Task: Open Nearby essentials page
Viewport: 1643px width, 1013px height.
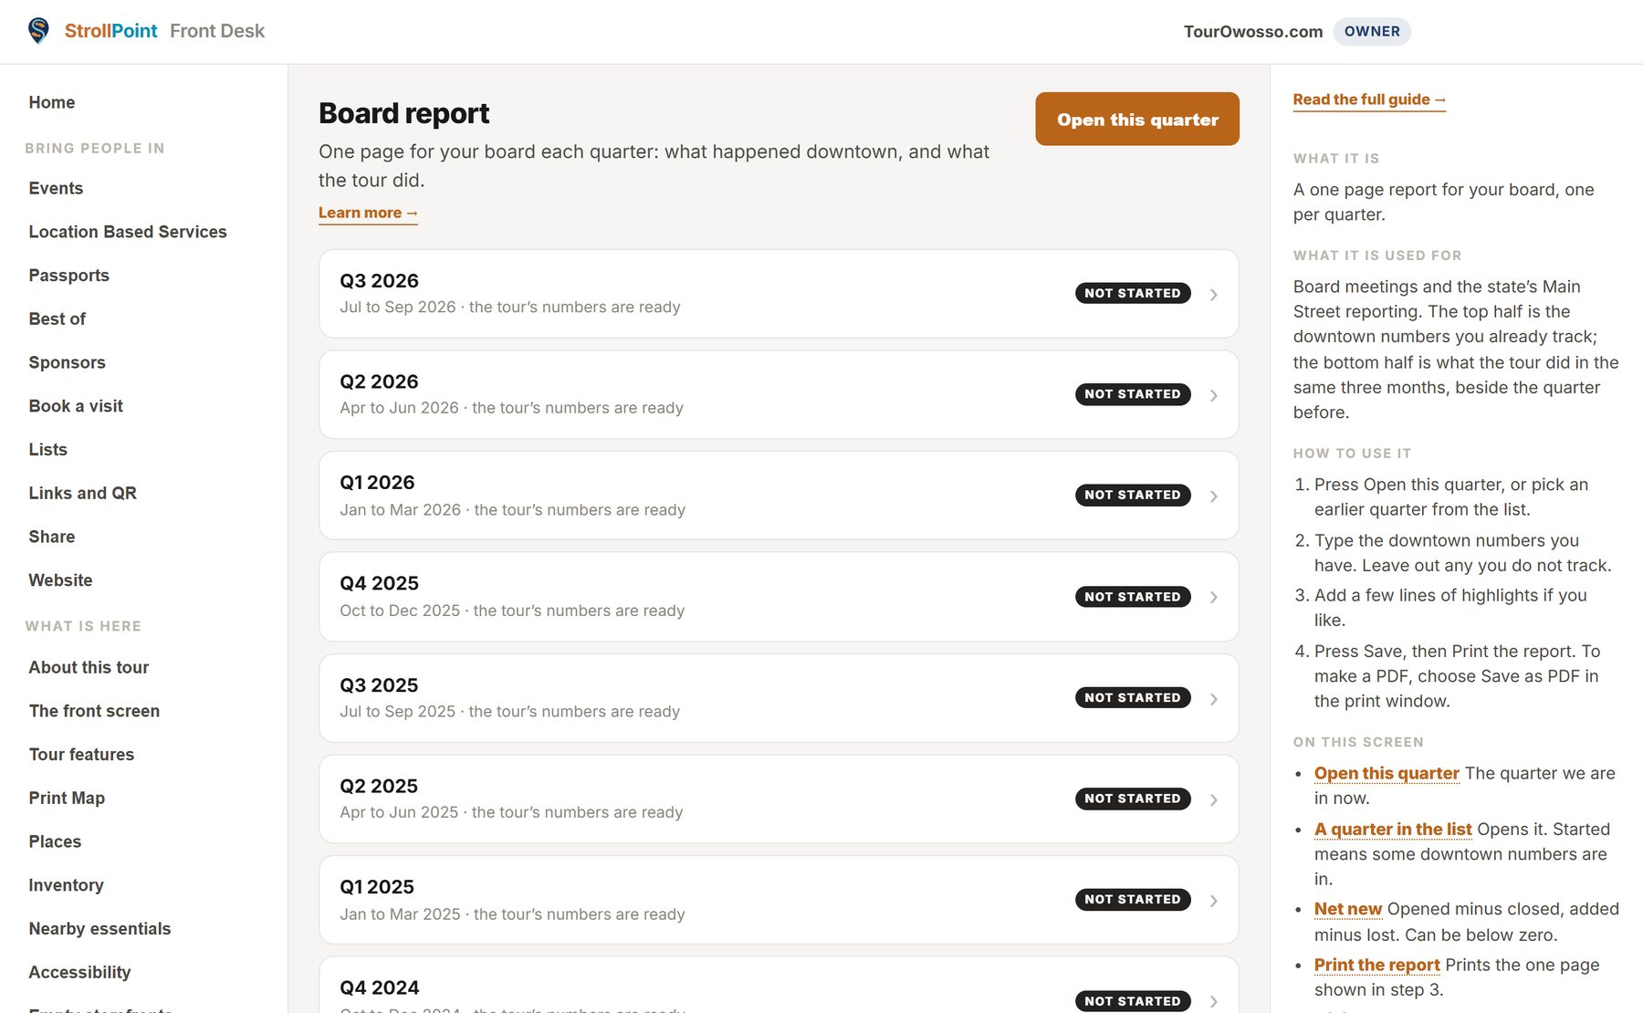Action: (x=99, y=929)
